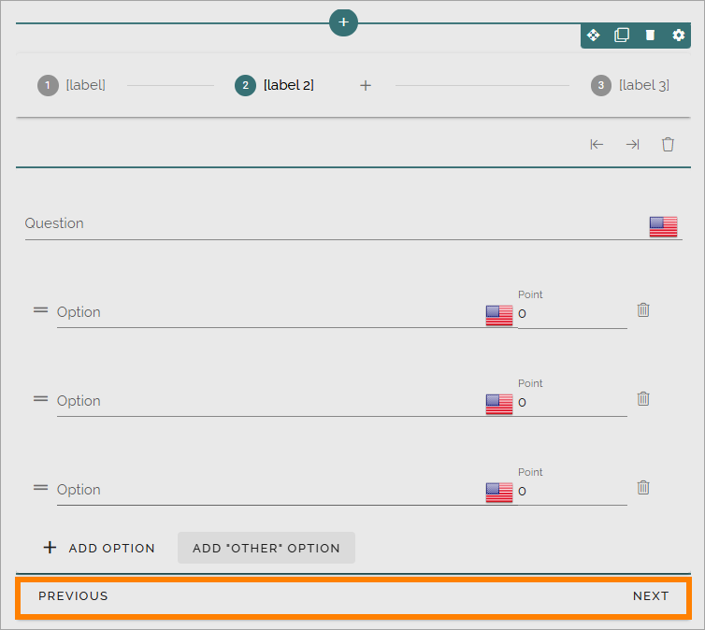Delete the second Option with its trash icon
Image resolution: width=705 pixels, height=630 pixels.
643,398
